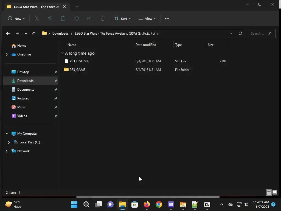Open the Windows Start menu

point(74,204)
